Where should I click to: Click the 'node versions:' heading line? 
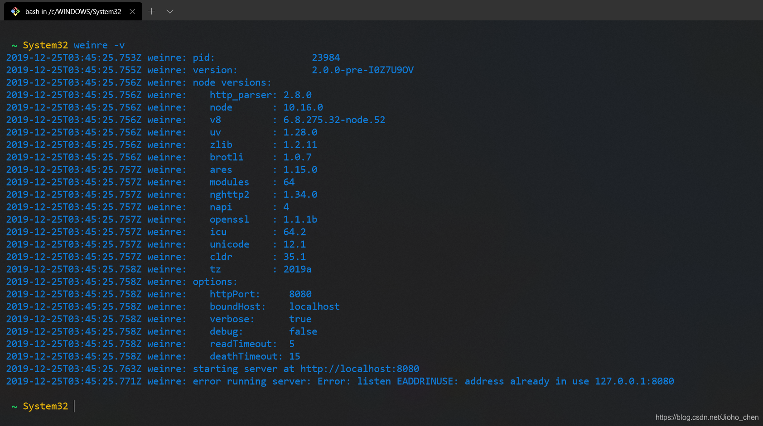click(x=232, y=82)
